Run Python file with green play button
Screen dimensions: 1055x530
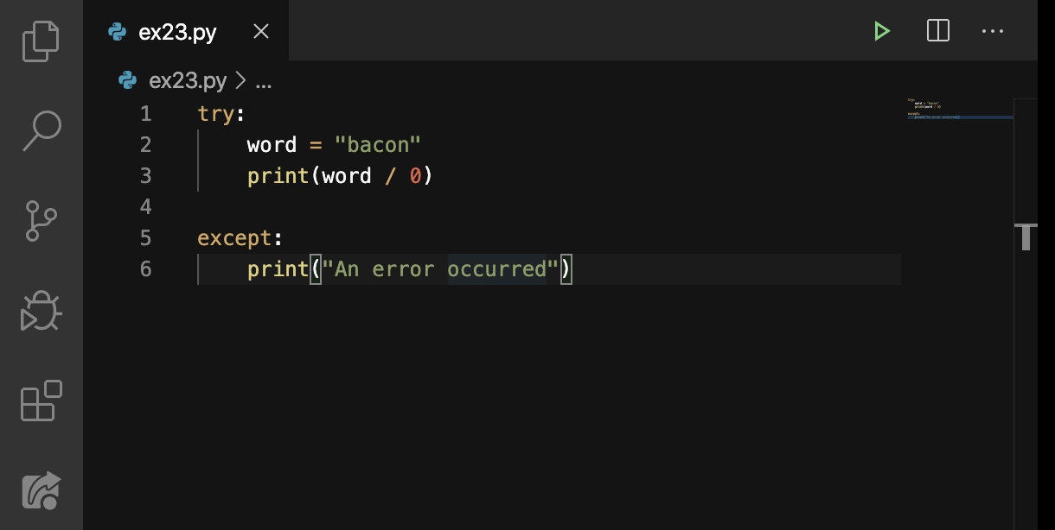click(881, 32)
